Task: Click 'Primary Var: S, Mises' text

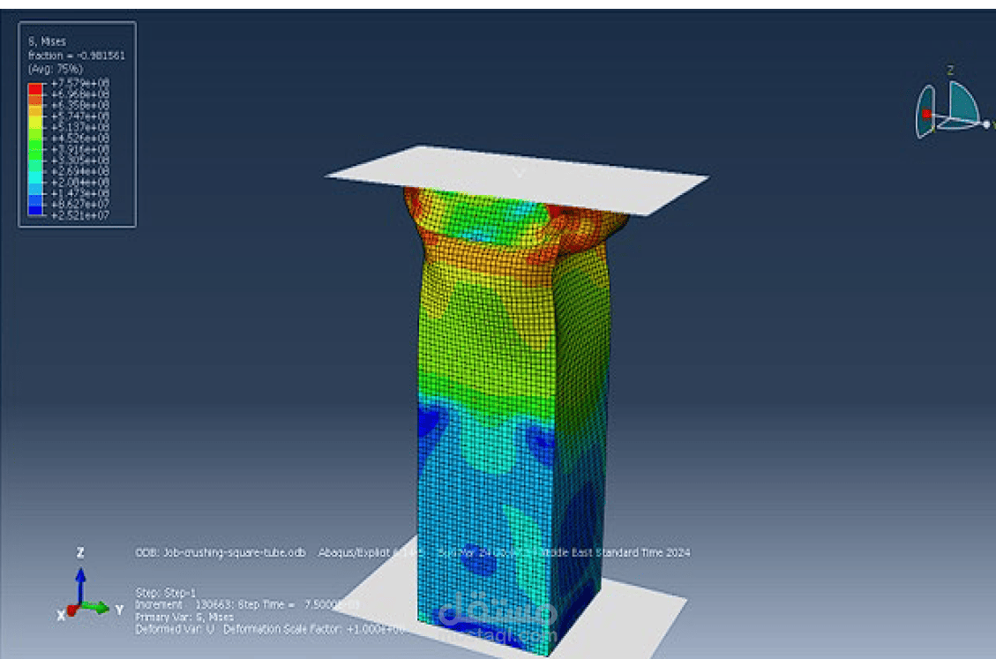Action: click(x=184, y=617)
